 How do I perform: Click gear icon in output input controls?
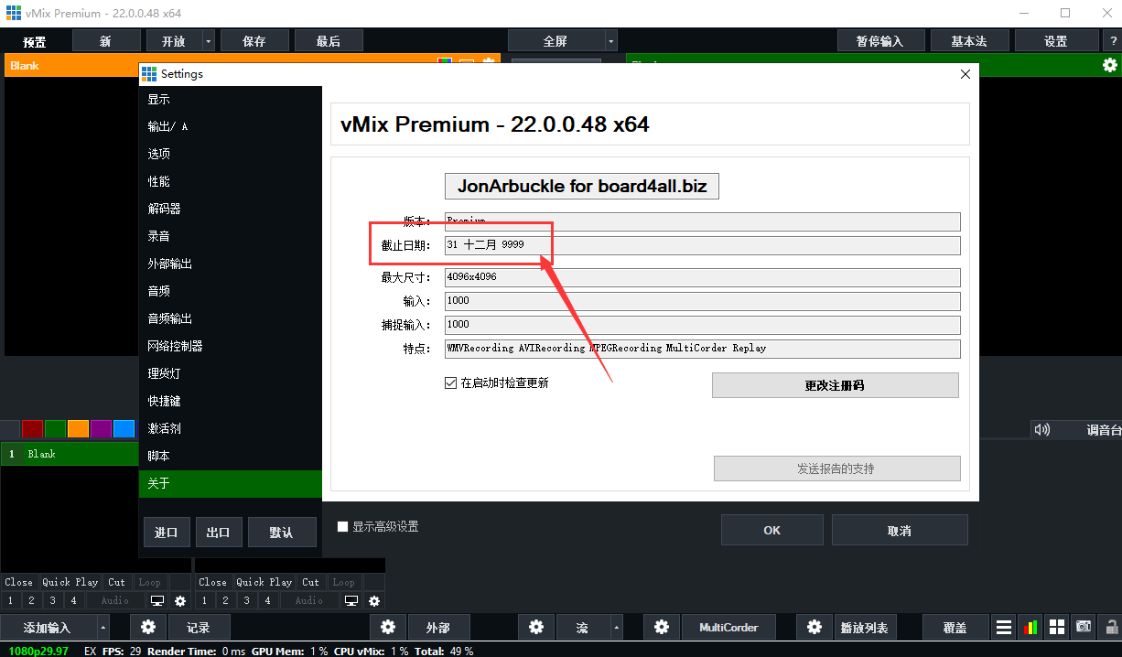[374, 601]
